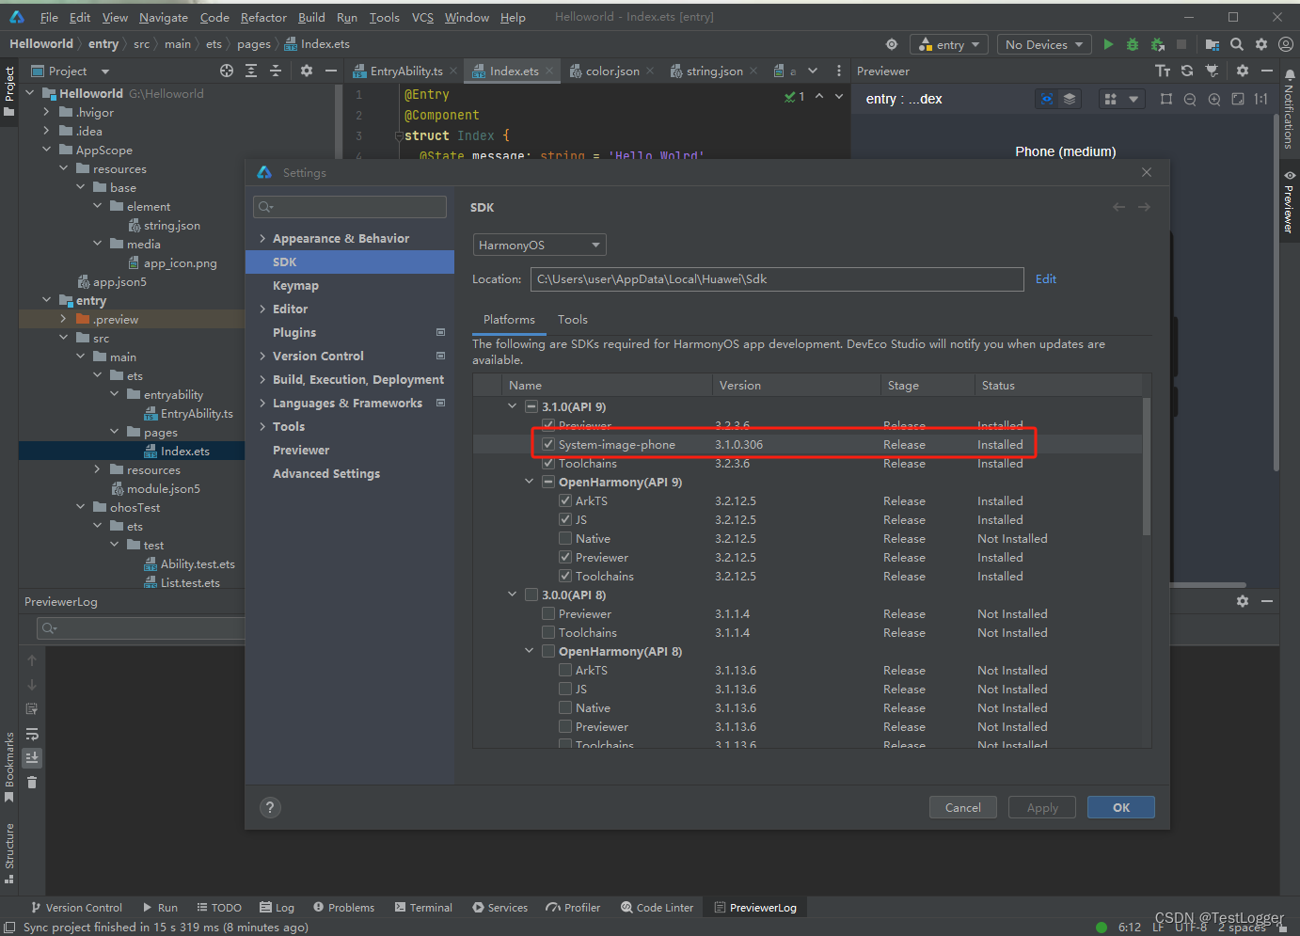
Task: Click the Run green play icon
Action: 1108,44
